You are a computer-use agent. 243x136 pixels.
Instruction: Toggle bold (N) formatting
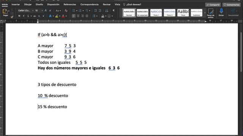click(x=19, y=16)
